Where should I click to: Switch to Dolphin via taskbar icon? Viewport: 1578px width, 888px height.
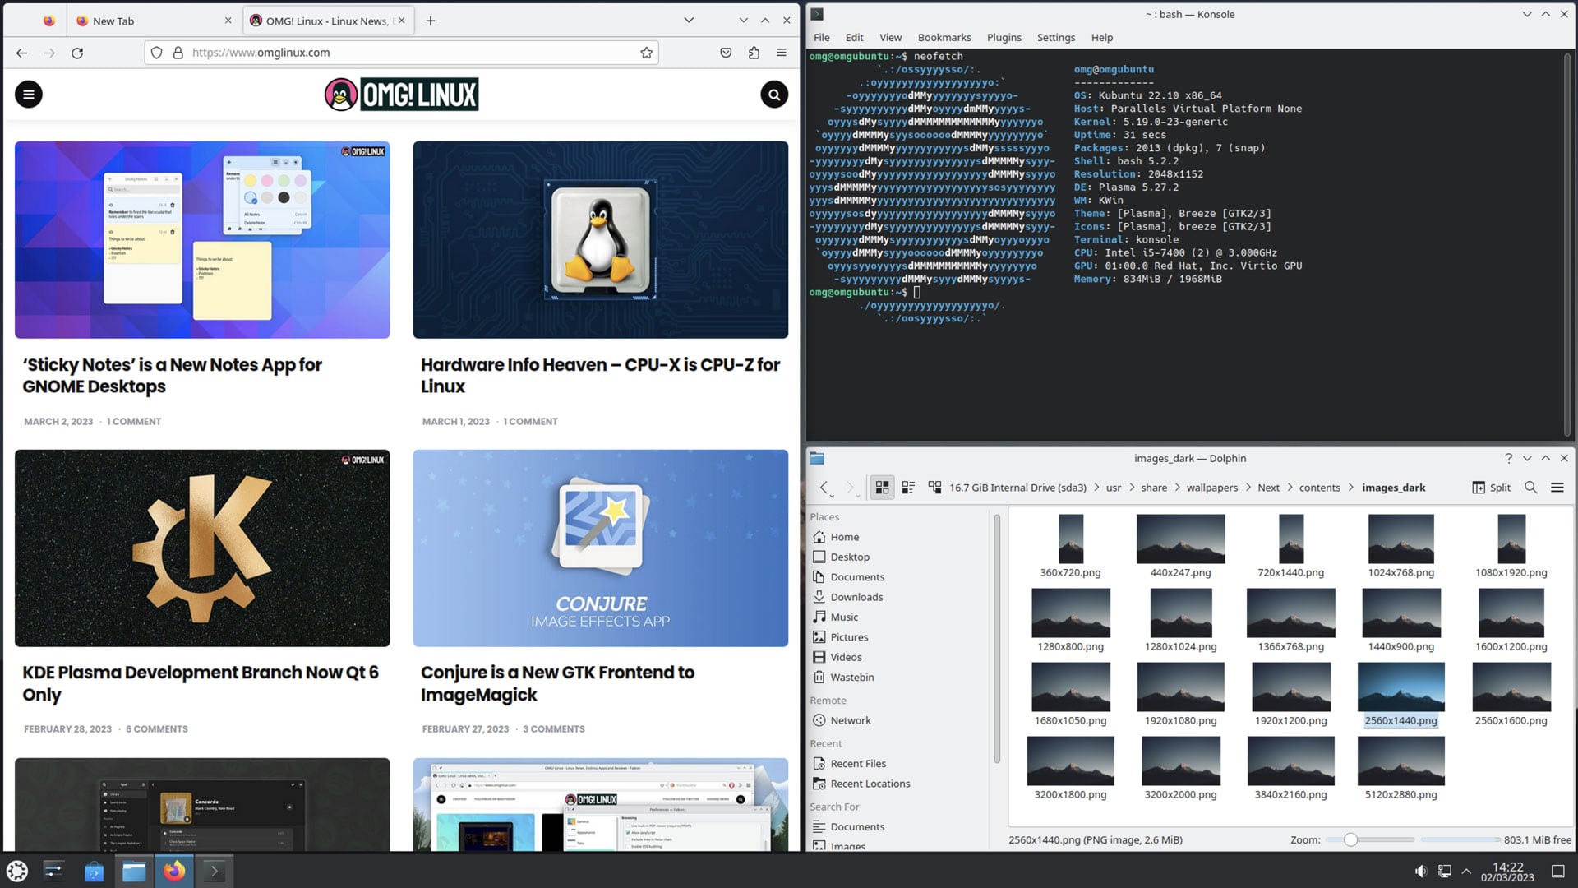pyautogui.click(x=134, y=871)
